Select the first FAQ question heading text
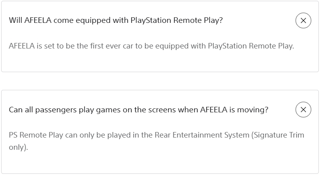 click(x=116, y=20)
